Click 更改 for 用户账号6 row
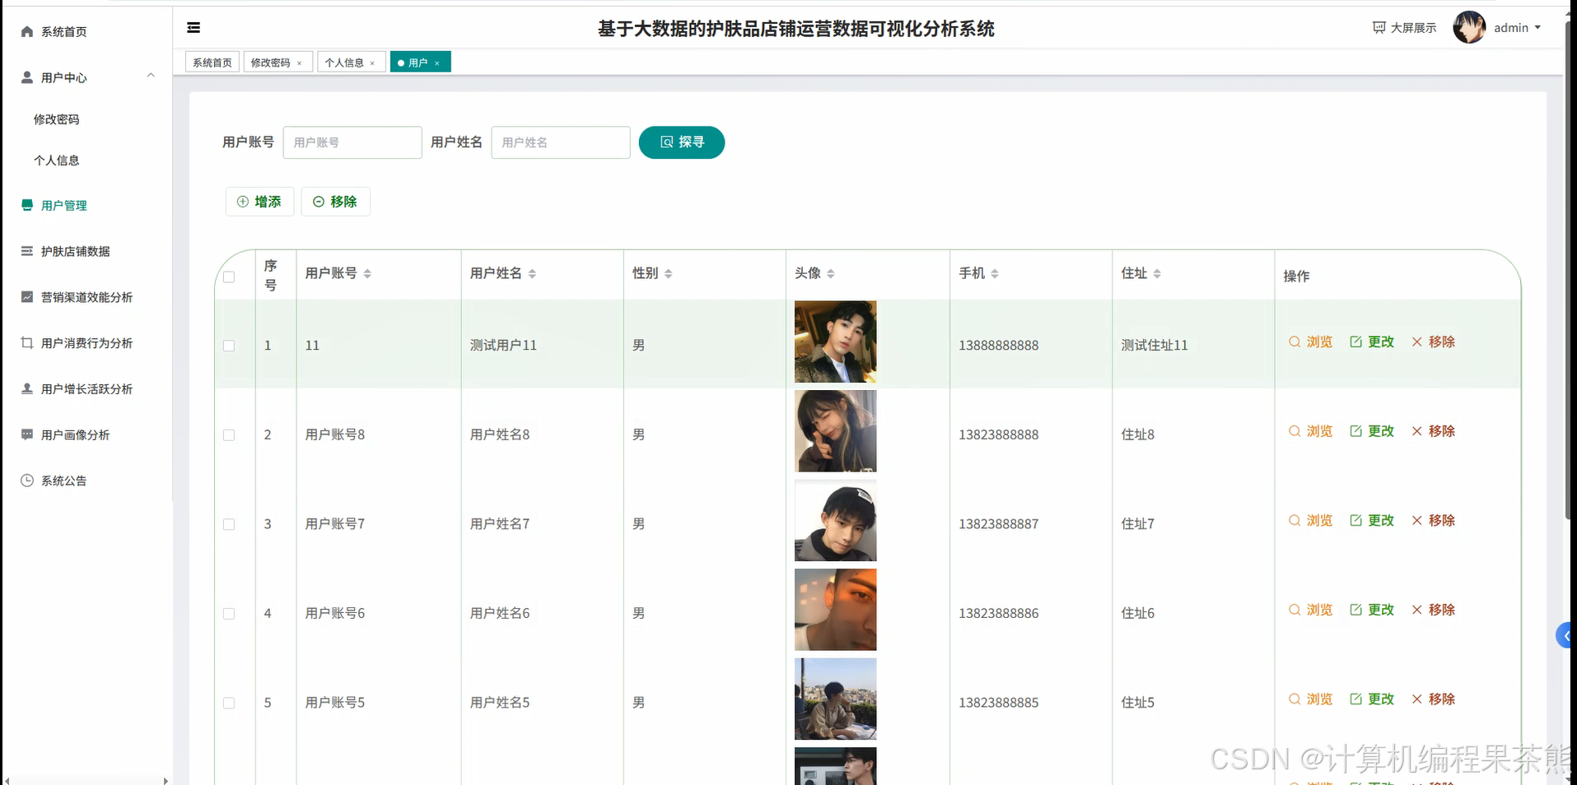This screenshot has height=785, width=1577. click(1372, 610)
